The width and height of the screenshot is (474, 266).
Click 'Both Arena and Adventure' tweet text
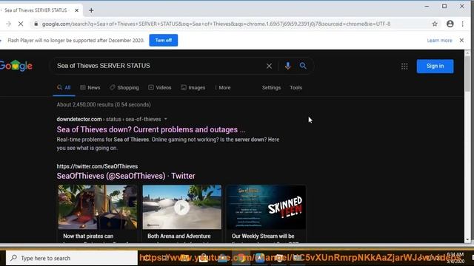click(179, 236)
